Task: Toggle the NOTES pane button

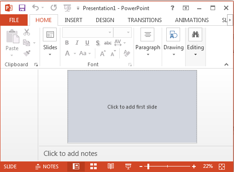Action: pyautogui.click(x=47, y=166)
